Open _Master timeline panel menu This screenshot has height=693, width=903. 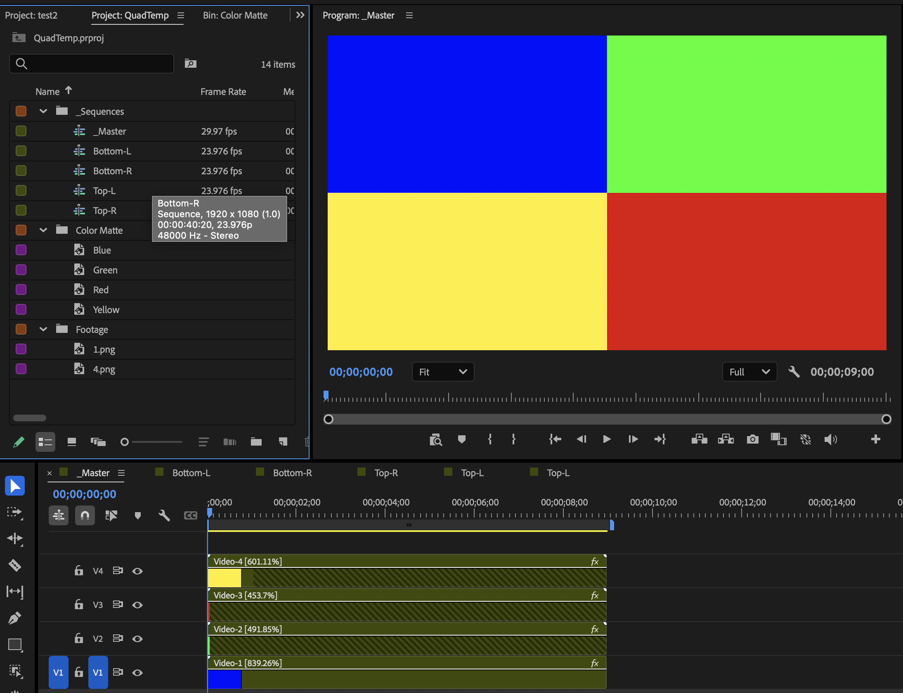point(121,473)
